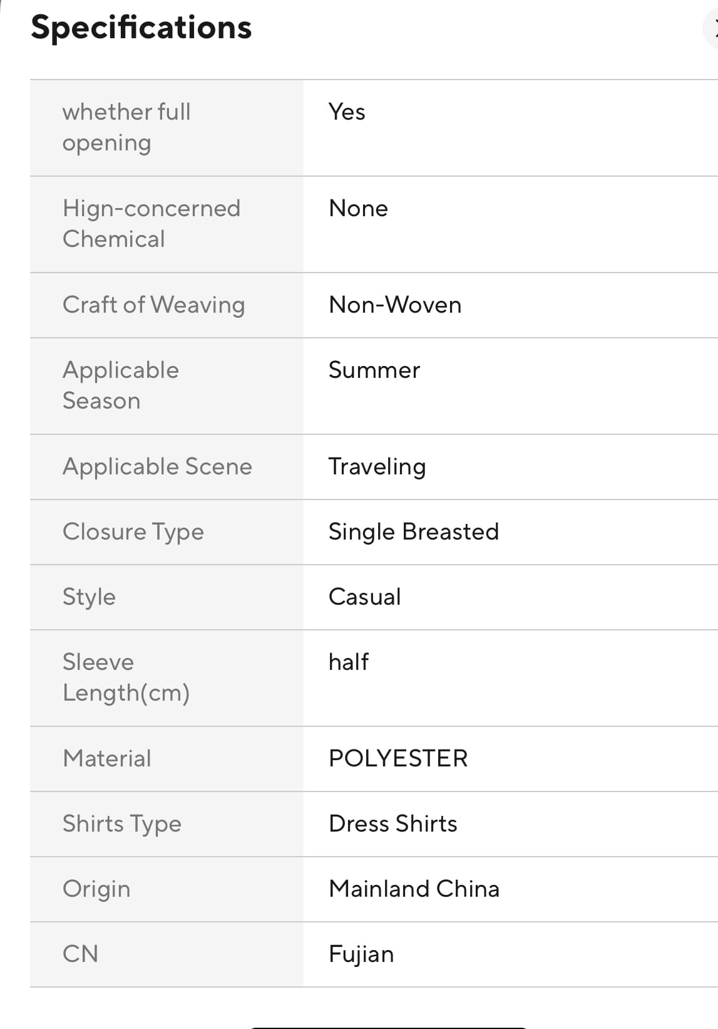Tap the 'POLYESTER' material value
The height and width of the screenshot is (1029, 718).
point(398,759)
